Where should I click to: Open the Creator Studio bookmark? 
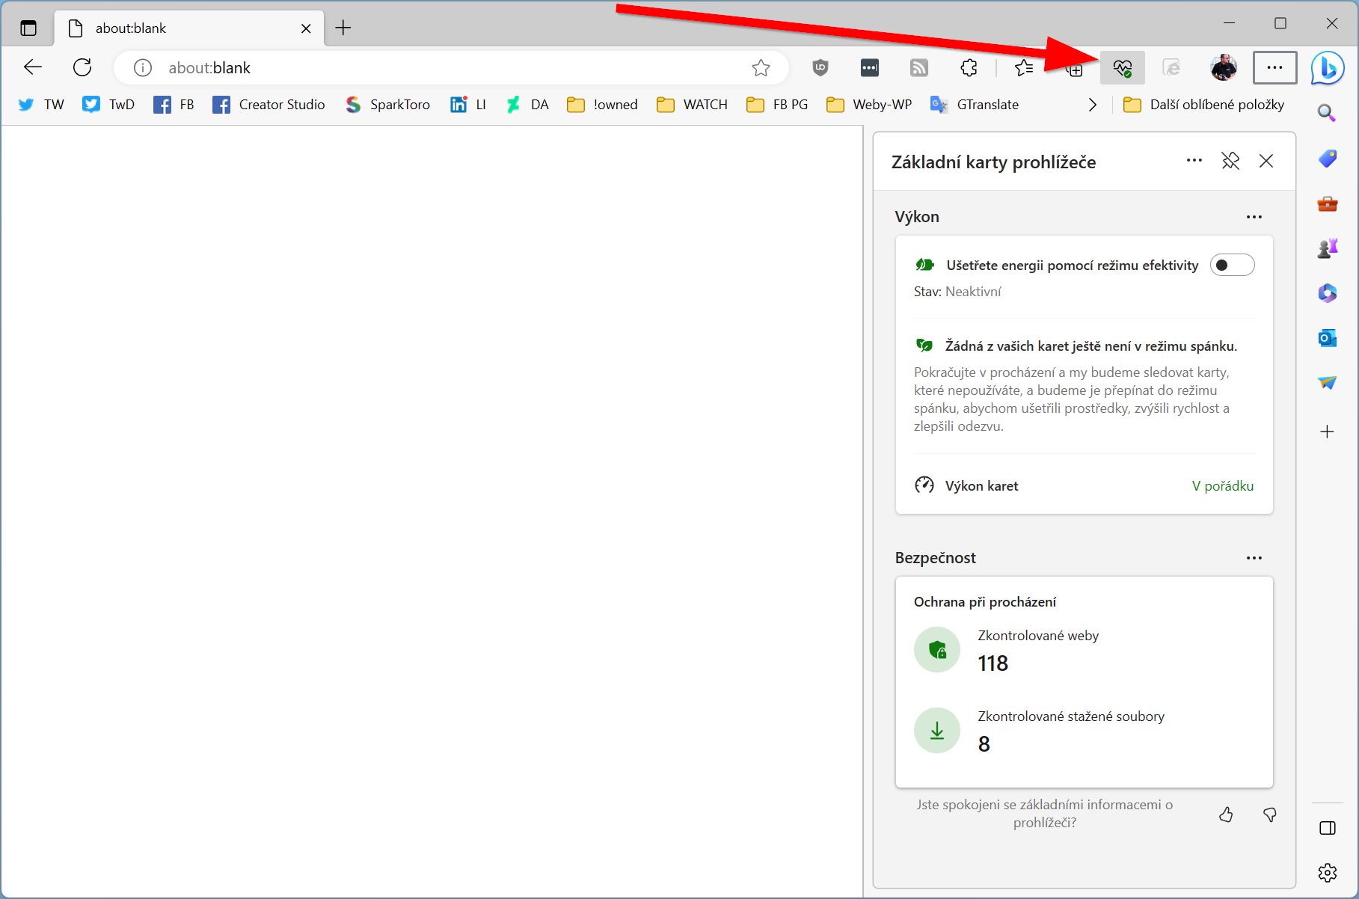click(269, 105)
